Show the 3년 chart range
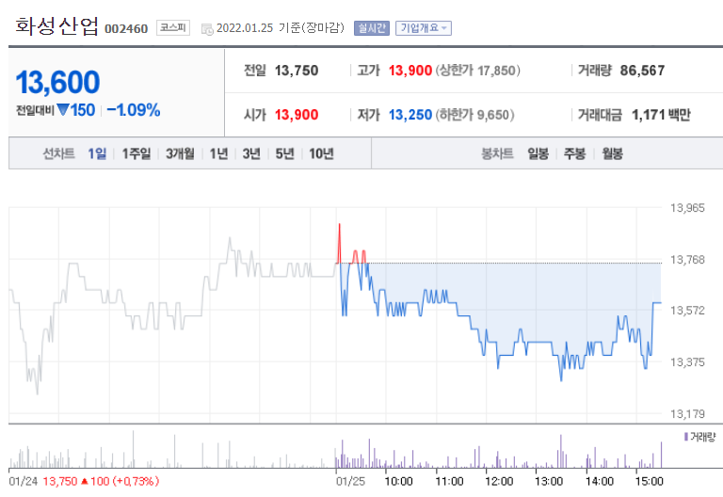723x497 pixels. [251, 153]
